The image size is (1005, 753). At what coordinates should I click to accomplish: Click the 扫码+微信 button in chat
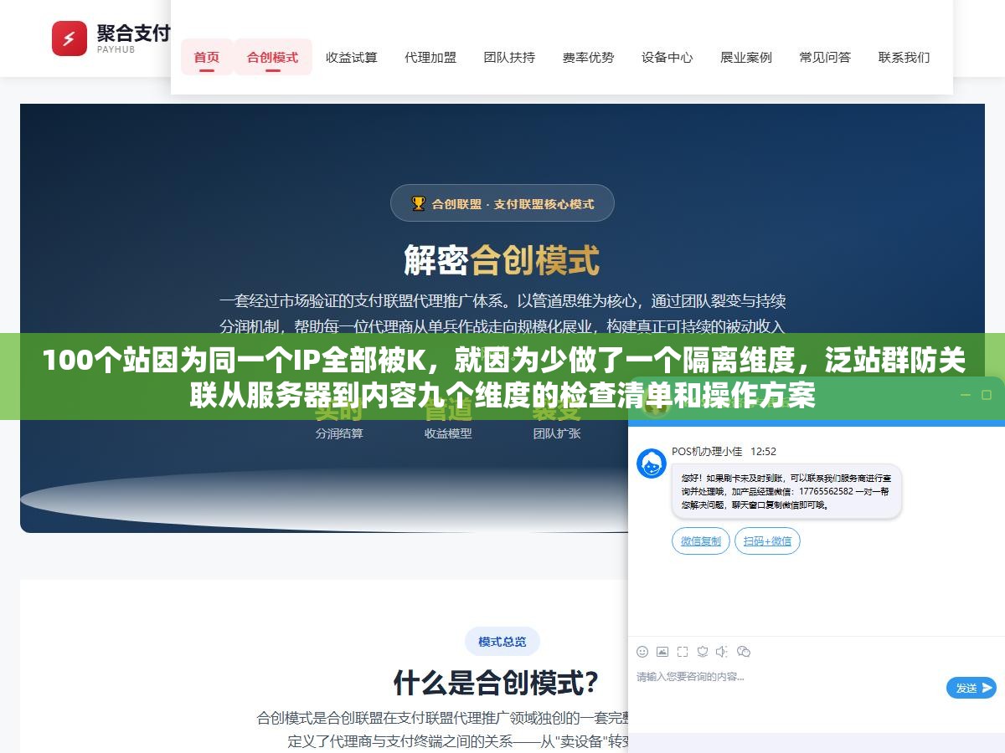pyautogui.click(x=768, y=541)
